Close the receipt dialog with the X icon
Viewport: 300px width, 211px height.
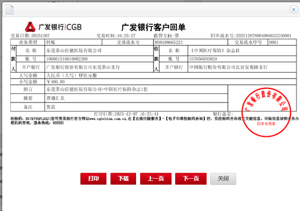coord(293,9)
